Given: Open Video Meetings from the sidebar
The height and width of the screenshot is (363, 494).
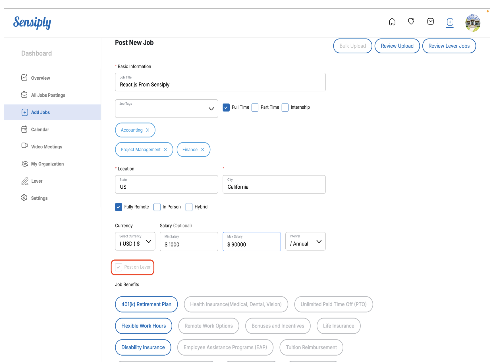Looking at the screenshot, I should pyautogui.click(x=46, y=147).
